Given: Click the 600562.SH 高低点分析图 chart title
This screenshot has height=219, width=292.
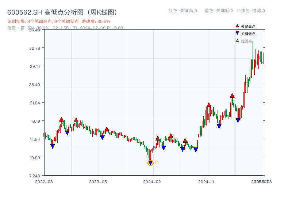Looking at the screenshot, I should 64,12.
